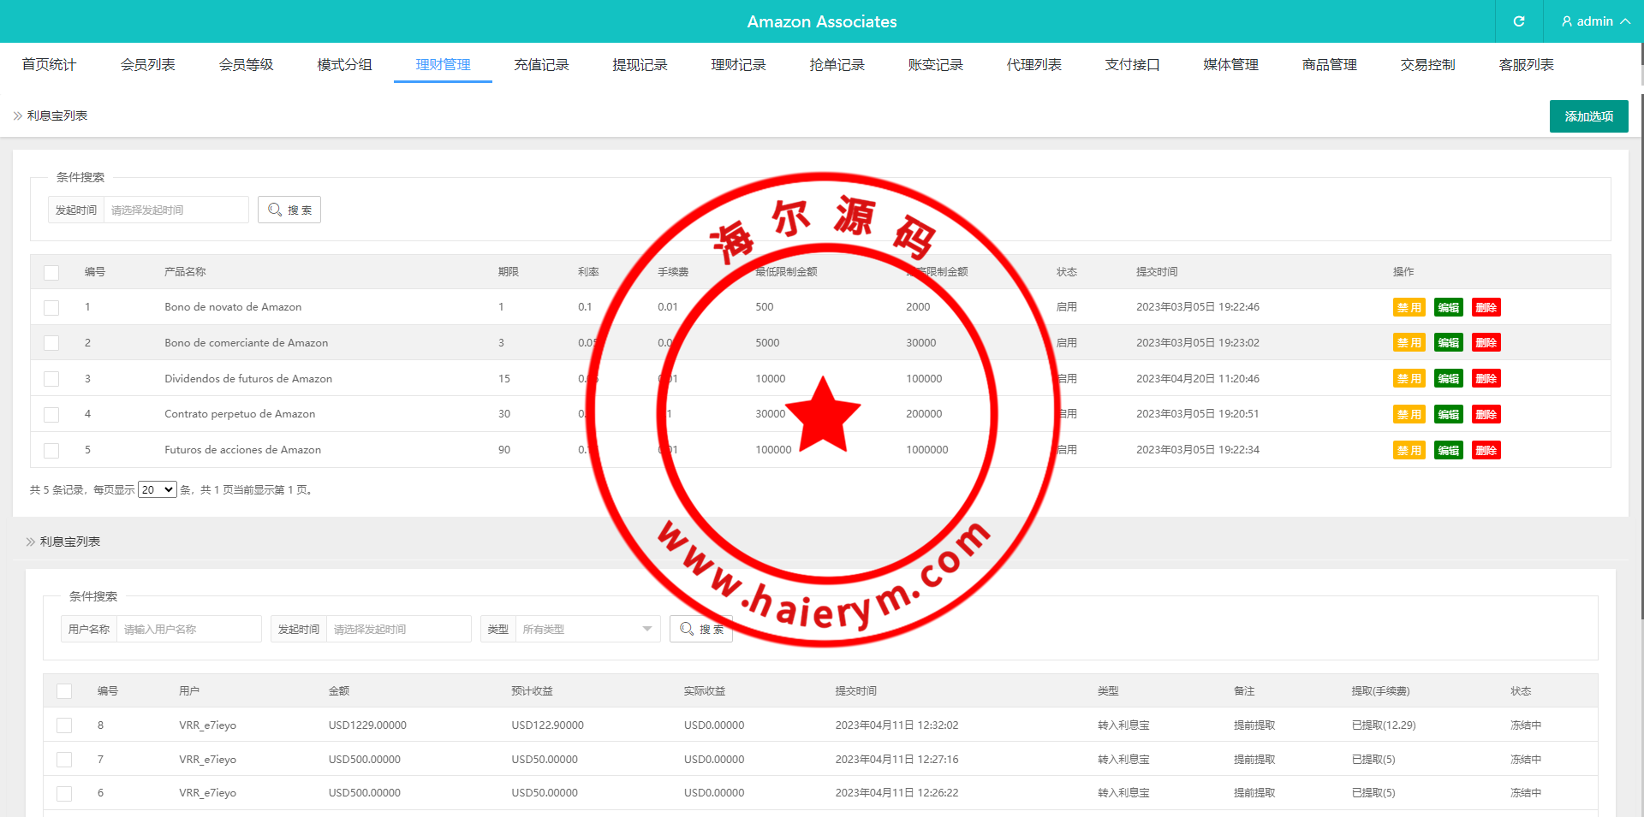The width and height of the screenshot is (1644, 817).
Task: Disable Dividendos de futuros de Amazon
Action: pos(1409,379)
